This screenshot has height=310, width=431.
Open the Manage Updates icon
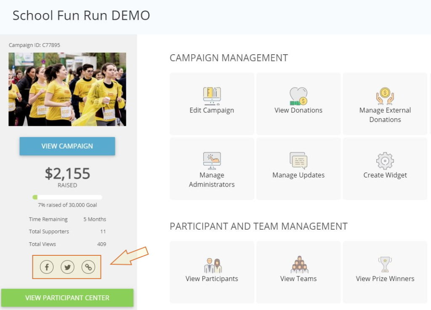coord(298,160)
